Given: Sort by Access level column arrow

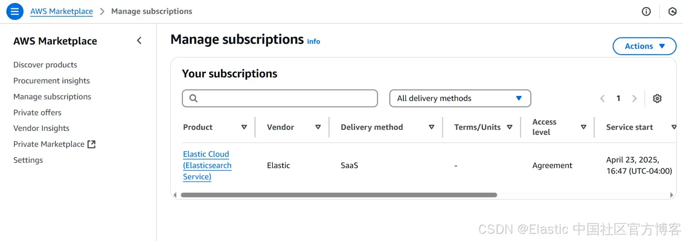Looking at the screenshot, I should pos(584,127).
